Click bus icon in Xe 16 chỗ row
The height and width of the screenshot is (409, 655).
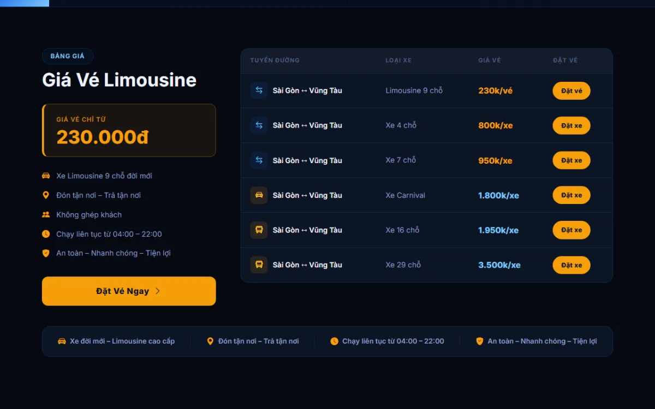tap(259, 230)
